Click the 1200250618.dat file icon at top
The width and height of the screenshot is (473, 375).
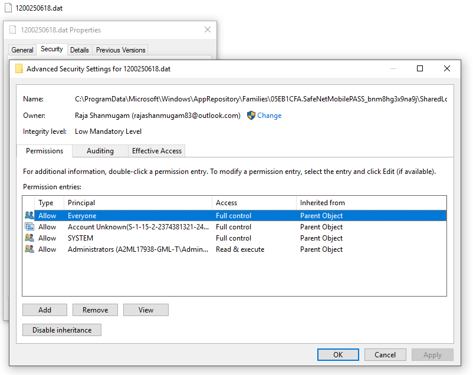[x=8, y=8]
